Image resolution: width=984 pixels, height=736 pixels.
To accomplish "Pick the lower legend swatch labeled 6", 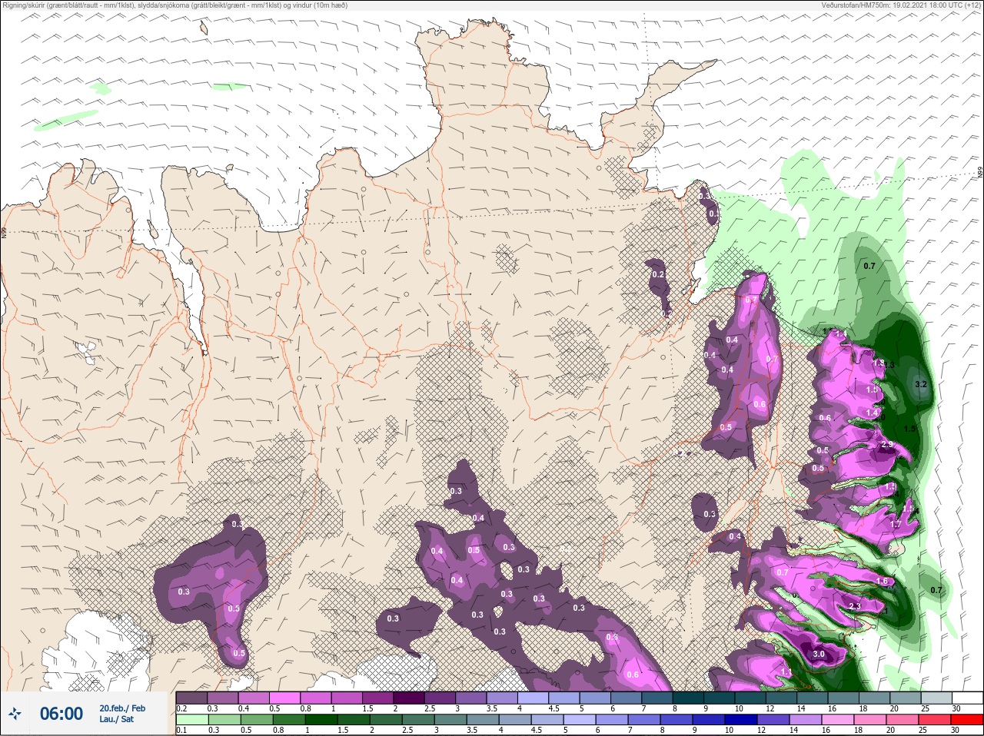I will pyautogui.click(x=612, y=720).
